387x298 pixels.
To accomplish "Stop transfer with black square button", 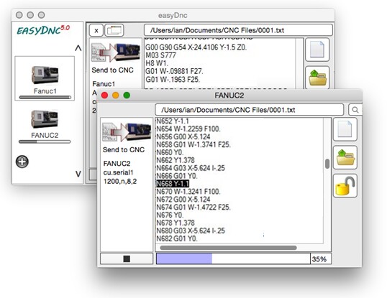I will click(x=127, y=259).
